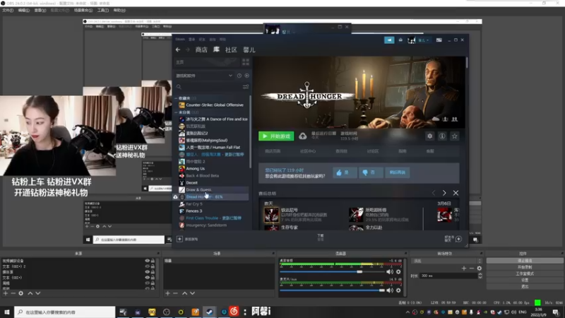The image size is (565, 318).
Task: Mute mic/aux speaker icon in mixer
Action: click(390, 290)
